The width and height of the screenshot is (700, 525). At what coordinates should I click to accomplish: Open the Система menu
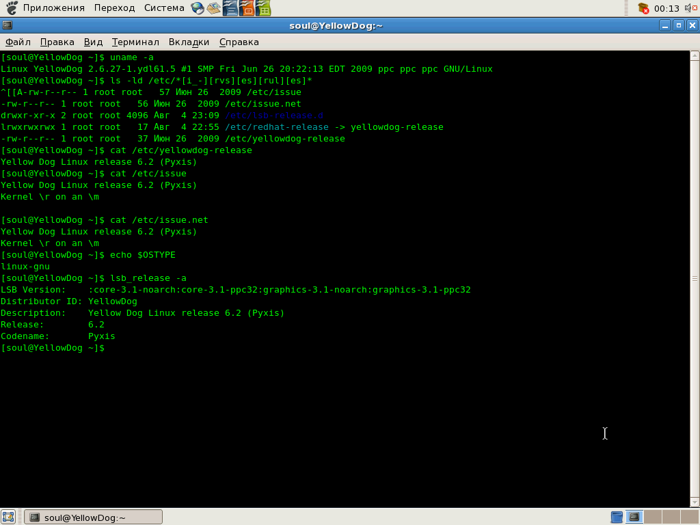coord(164,8)
